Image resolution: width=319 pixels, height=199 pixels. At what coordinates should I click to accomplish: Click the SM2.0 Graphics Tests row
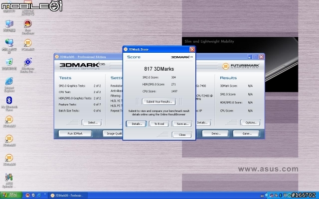pos(80,86)
